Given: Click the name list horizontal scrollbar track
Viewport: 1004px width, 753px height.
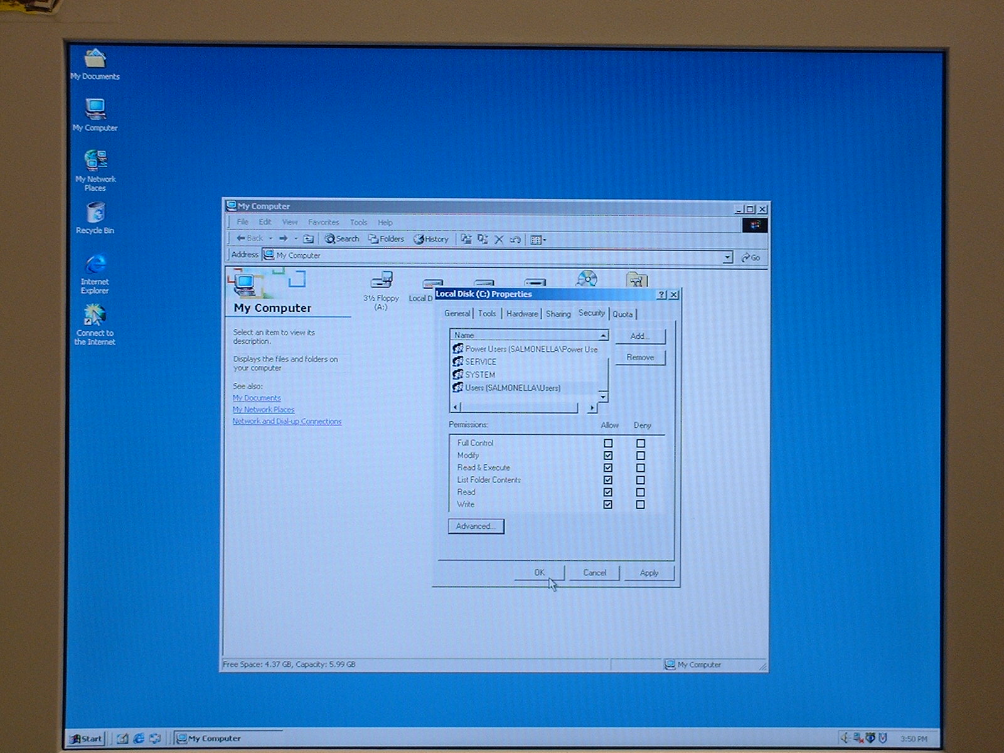Looking at the screenshot, I should click(x=521, y=408).
